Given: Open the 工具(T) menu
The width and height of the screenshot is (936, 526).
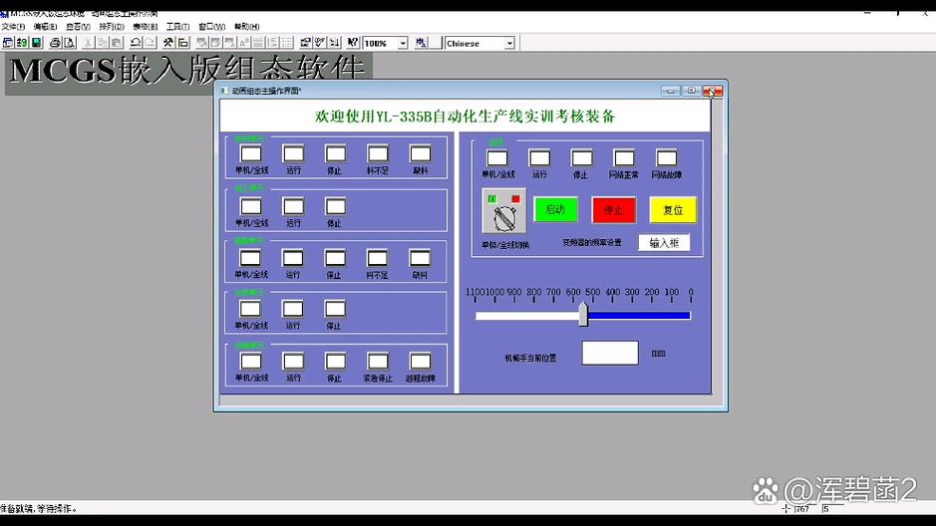Looking at the screenshot, I should (177, 27).
